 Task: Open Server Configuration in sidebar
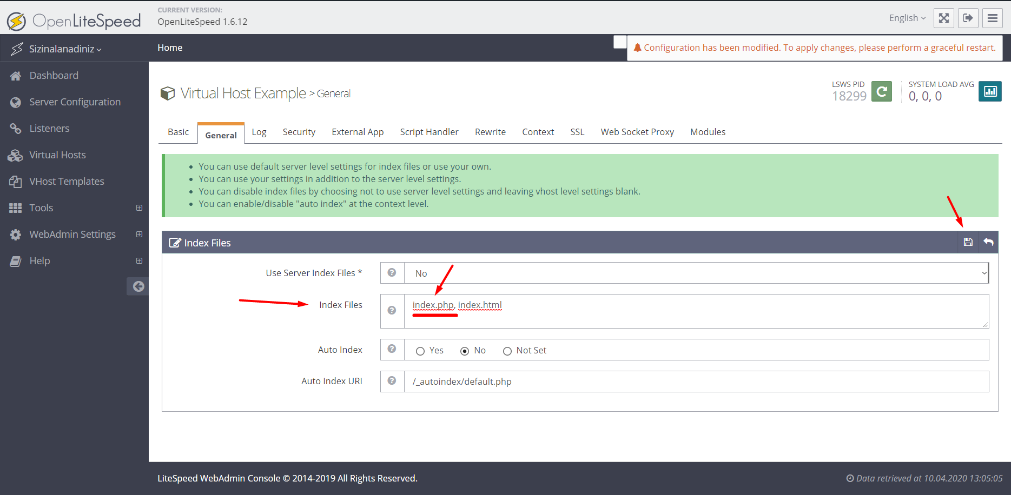(x=74, y=102)
